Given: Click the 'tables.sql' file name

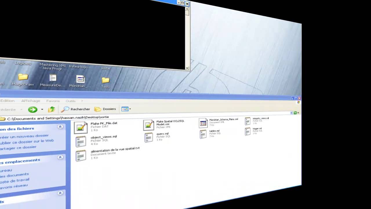Looking at the screenshot, I should point(214,131).
